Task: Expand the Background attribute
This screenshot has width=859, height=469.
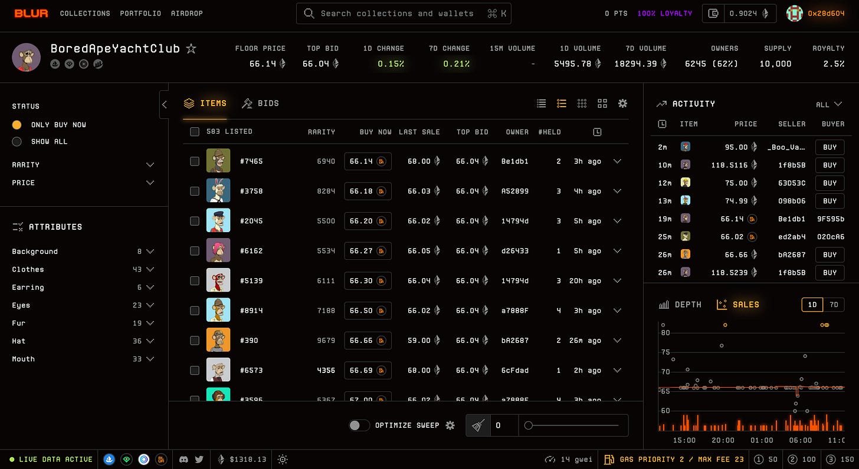Action: click(83, 252)
